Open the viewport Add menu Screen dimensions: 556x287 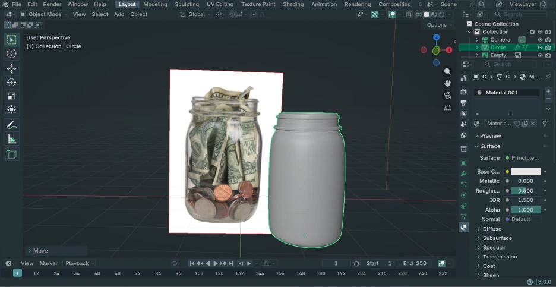pyautogui.click(x=119, y=14)
